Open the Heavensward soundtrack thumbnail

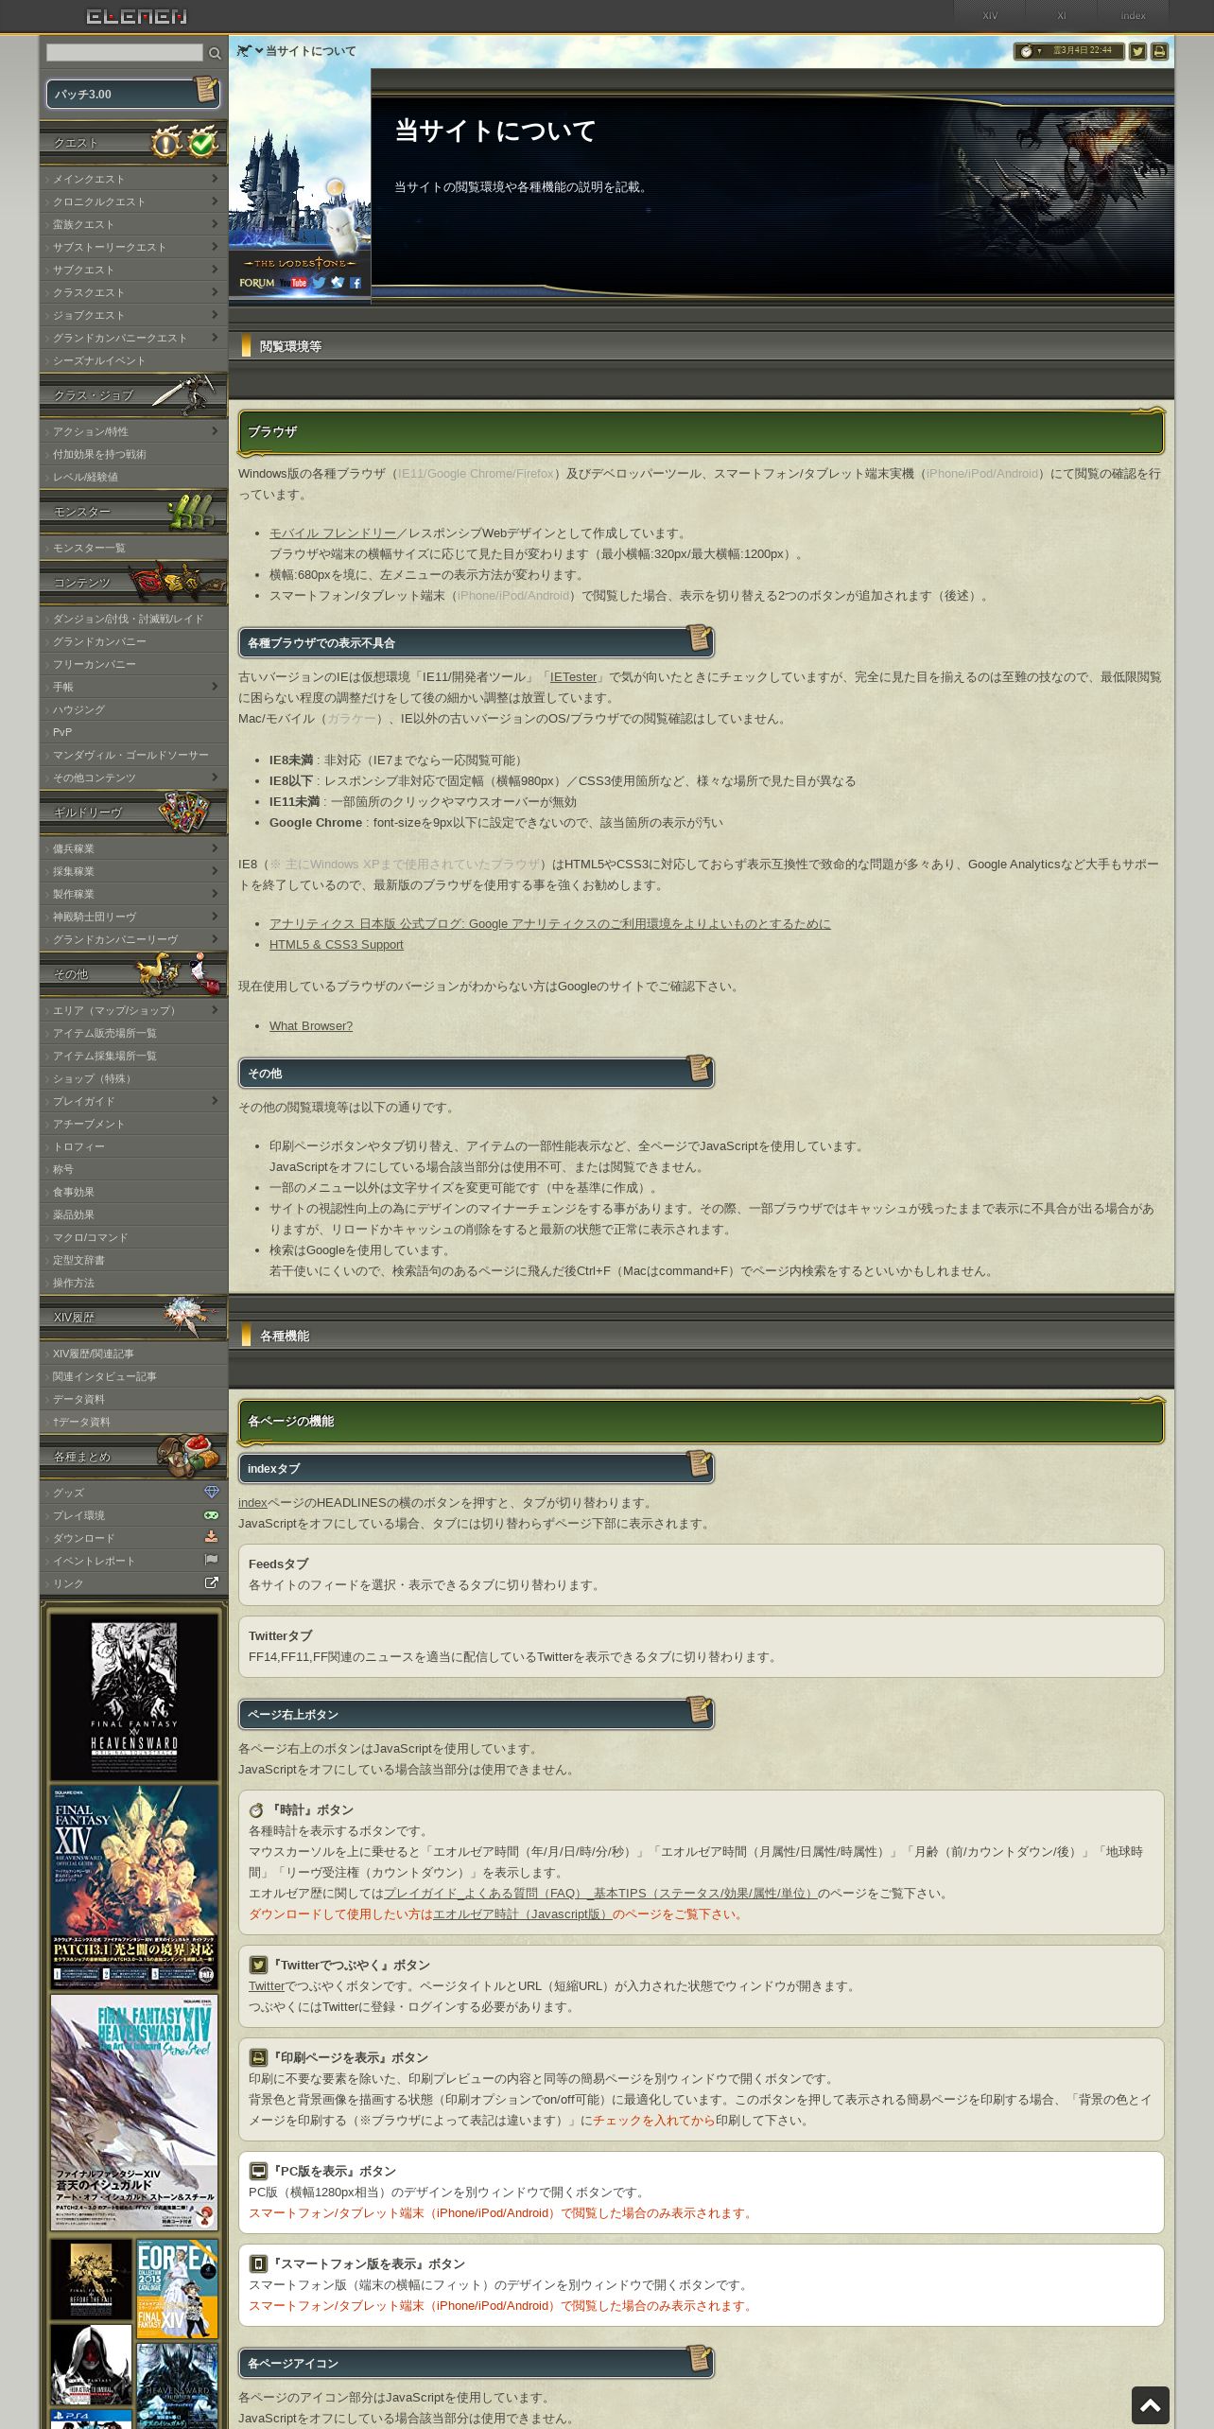click(133, 1697)
